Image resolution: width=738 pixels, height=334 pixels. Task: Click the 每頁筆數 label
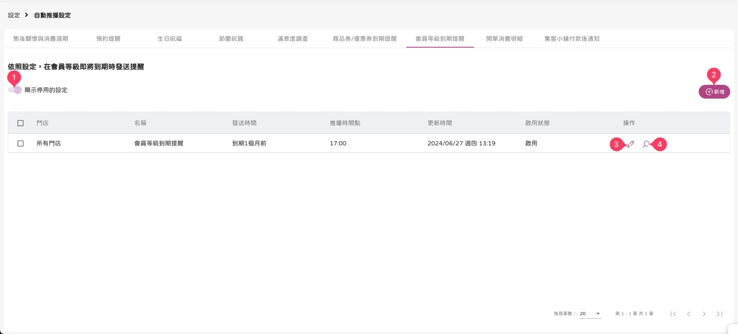click(565, 314)
